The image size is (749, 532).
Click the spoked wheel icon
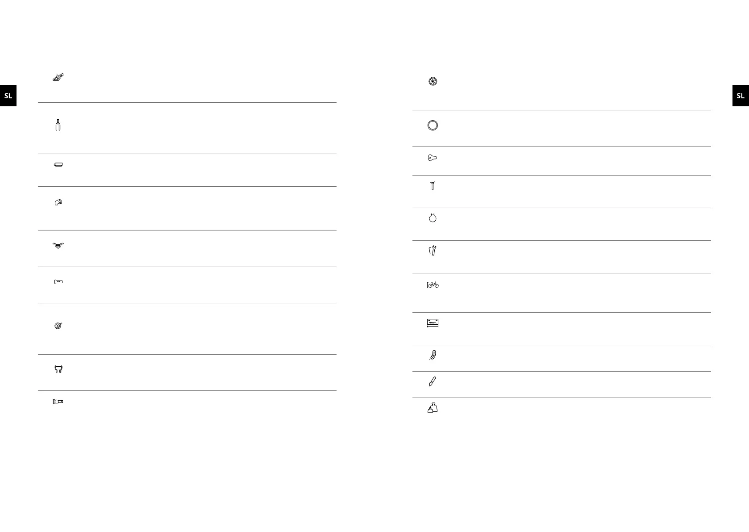(433, 81)
